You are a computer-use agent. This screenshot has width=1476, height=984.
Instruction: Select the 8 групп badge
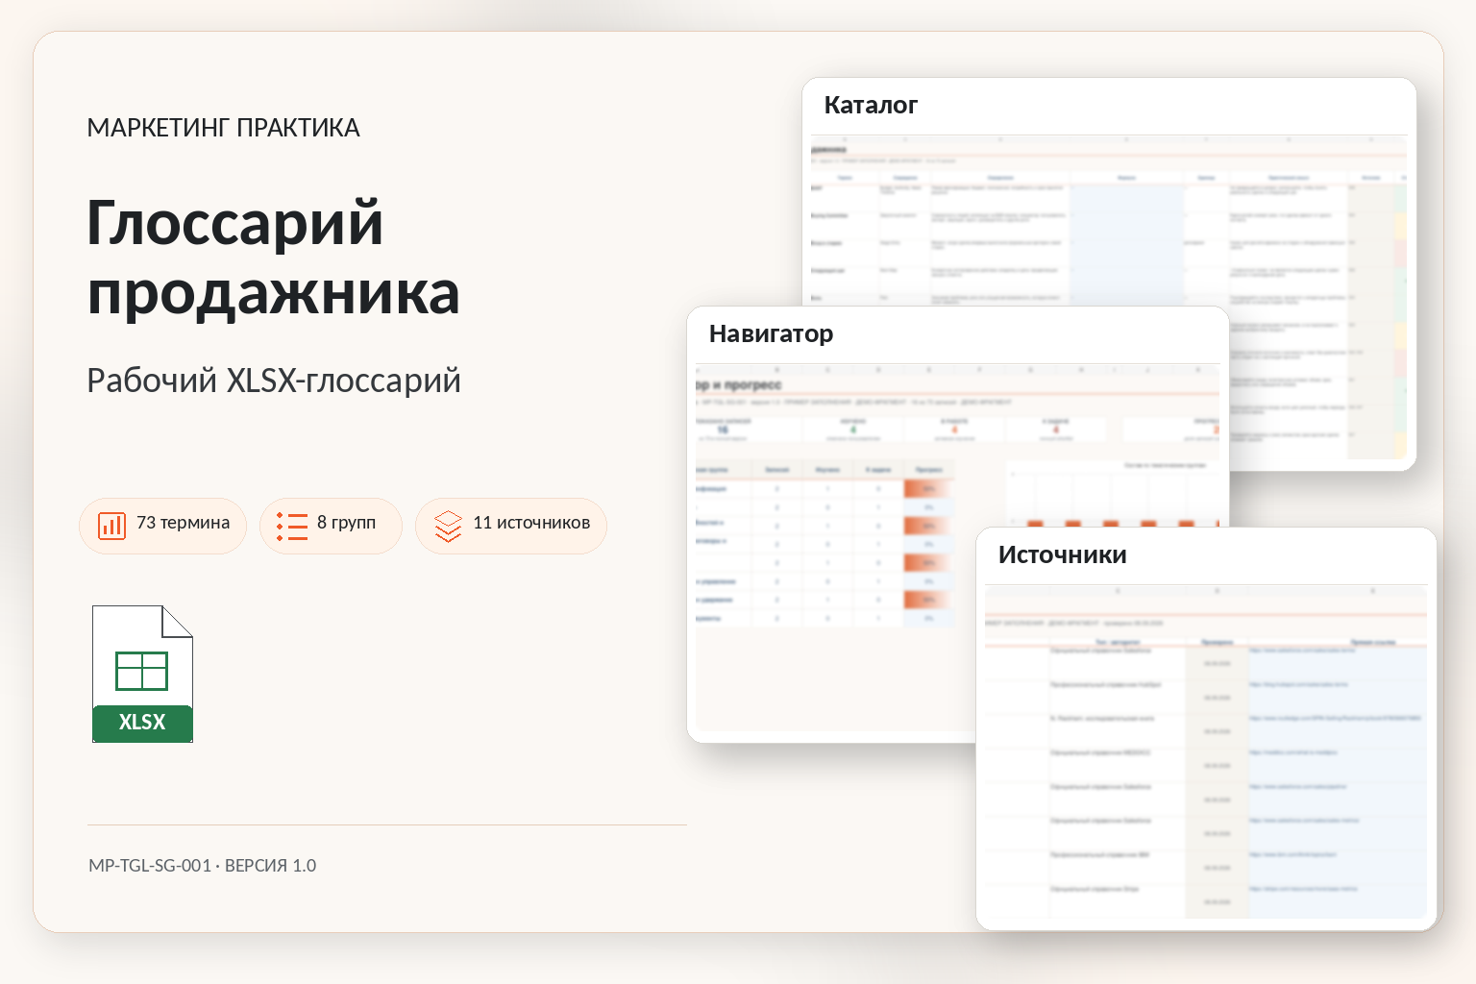coord(331,526)
